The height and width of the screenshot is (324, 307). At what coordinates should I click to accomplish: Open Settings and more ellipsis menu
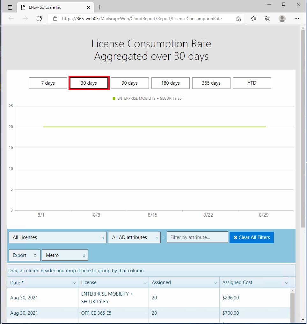pos(297,19)
